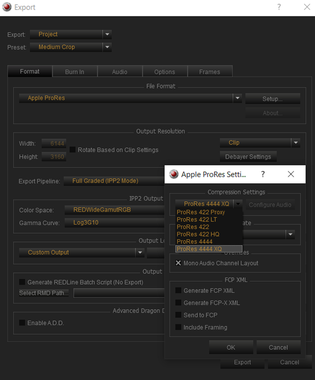The image size is (315, 380).
Task: Toggle Rotate Based on Clip Settings checkbox
Action: (x=73, y=150)
